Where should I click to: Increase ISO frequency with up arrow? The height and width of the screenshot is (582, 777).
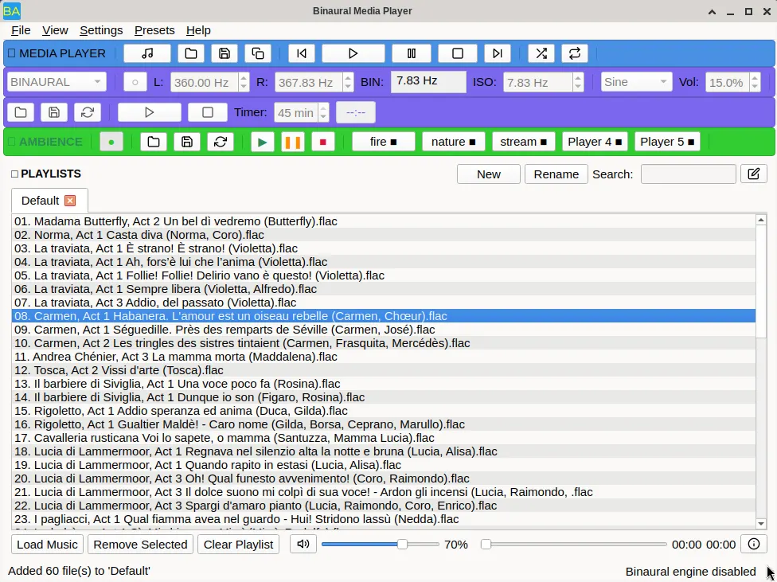578,77
